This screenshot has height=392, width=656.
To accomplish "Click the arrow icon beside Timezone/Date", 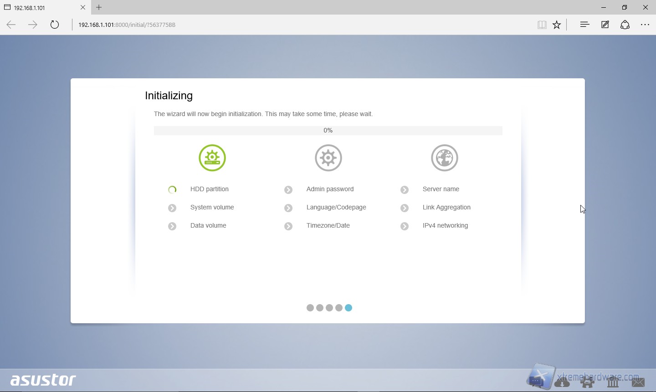I will 288,226.
